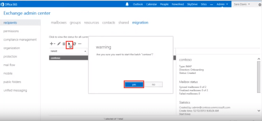Select mail flow in the left navigation

click(x=9, y=65)
